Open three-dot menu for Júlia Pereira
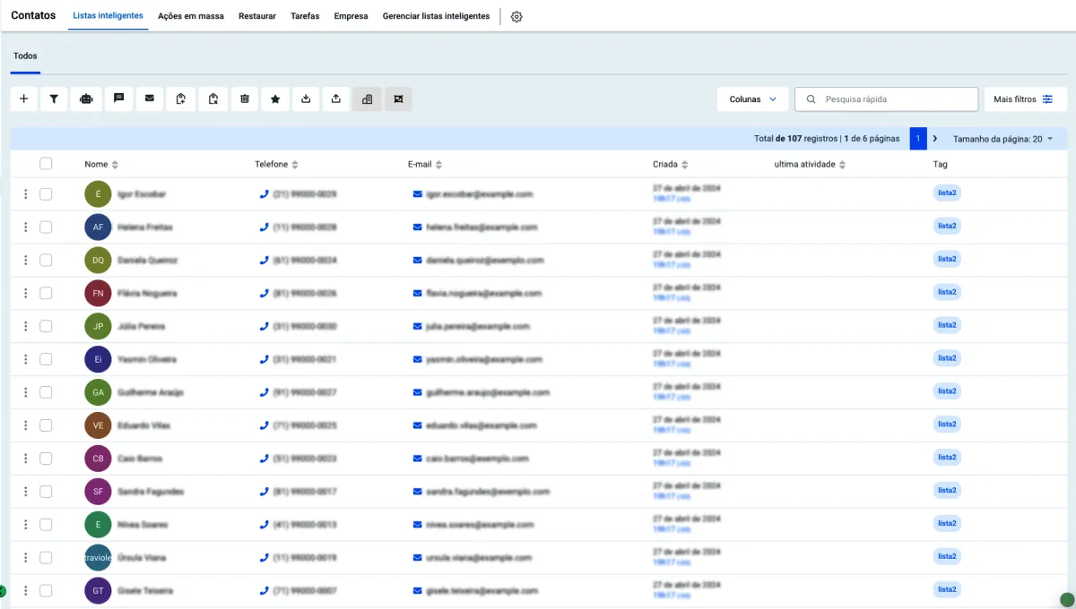 [x=26, y=326]
